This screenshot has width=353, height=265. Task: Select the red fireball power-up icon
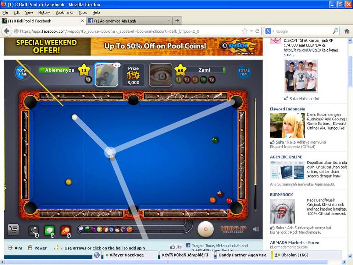(x=65, y=231)
